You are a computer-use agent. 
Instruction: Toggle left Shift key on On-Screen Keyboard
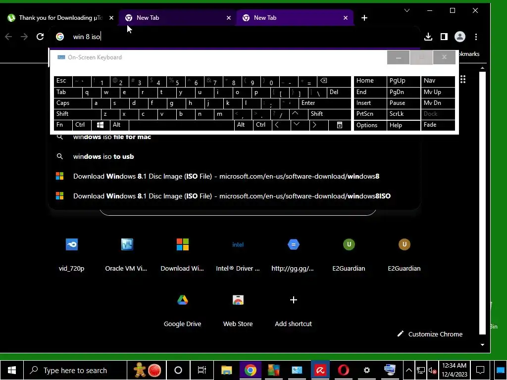pyautogui.click(x=77, y=114)
